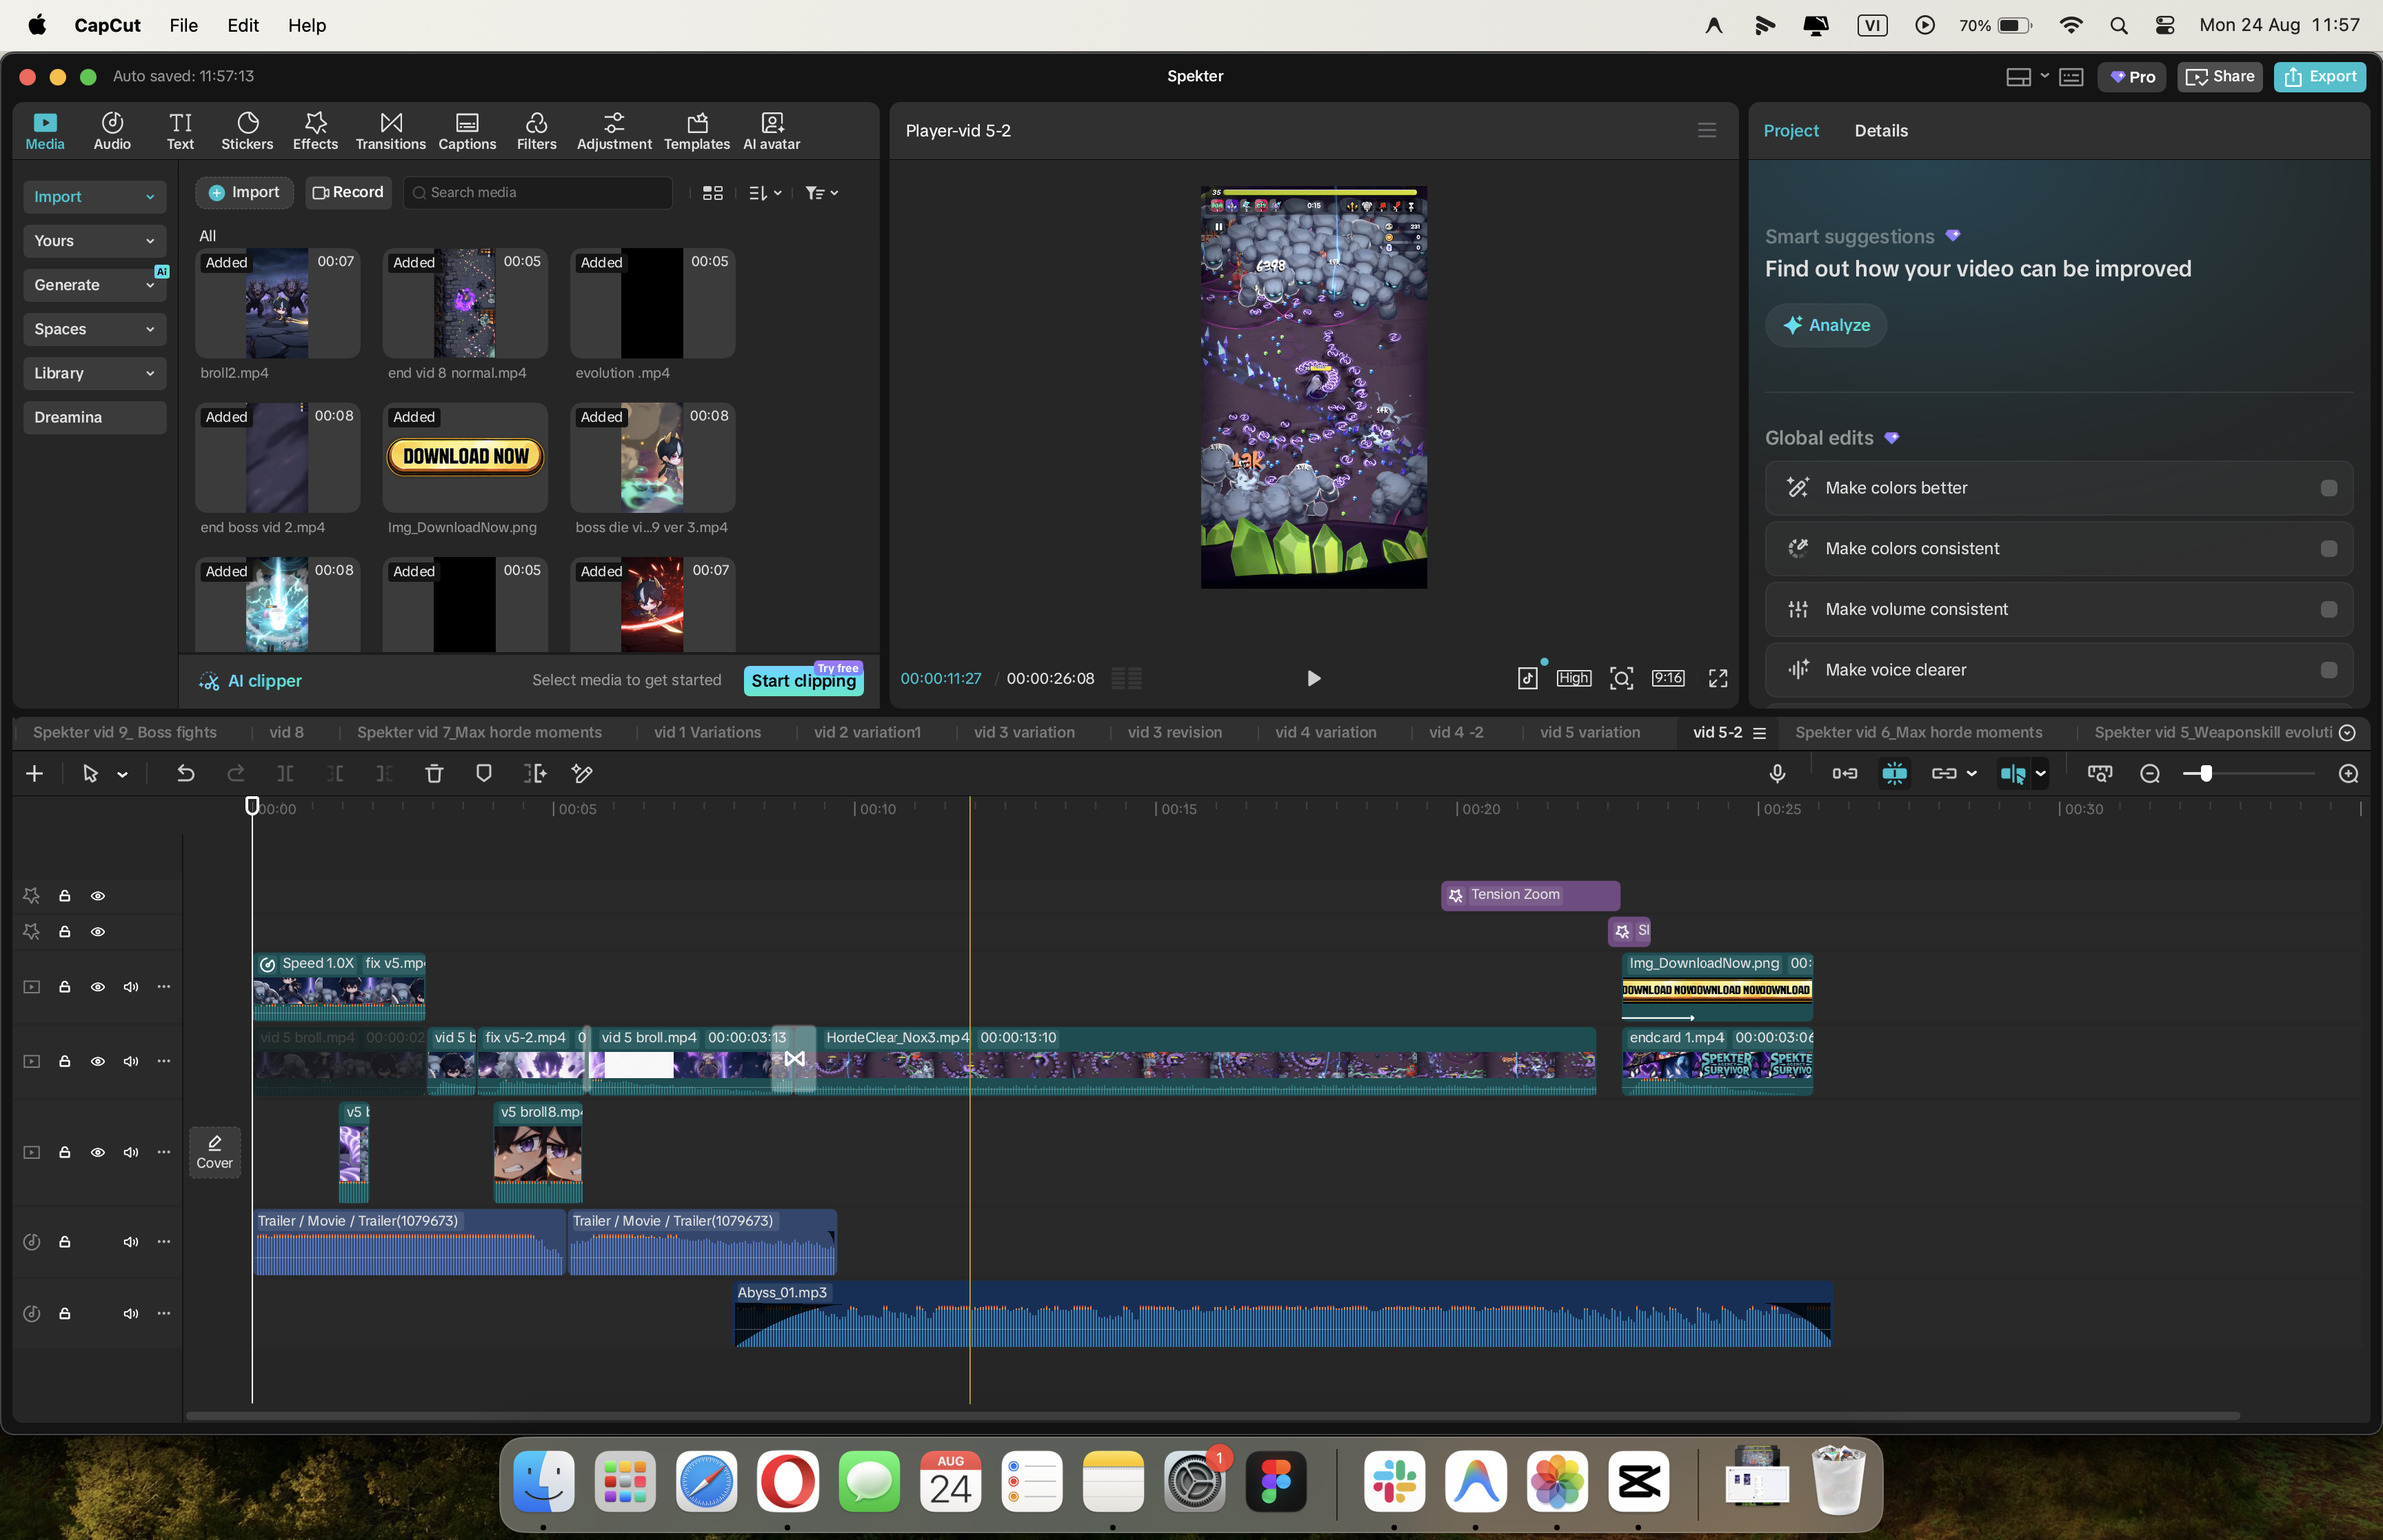
Task: Click the player hamburger menu icon
Action: click(x=1707, y=130)
